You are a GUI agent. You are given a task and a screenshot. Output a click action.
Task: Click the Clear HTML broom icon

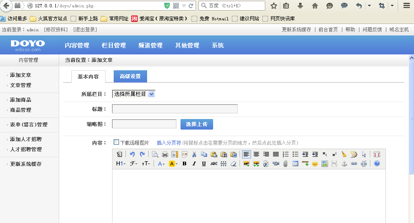pyautogui.click(x=344, y=154)
